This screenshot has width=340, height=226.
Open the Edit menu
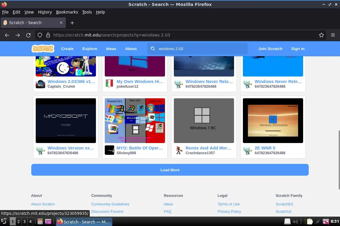click(x=17, y=12)
